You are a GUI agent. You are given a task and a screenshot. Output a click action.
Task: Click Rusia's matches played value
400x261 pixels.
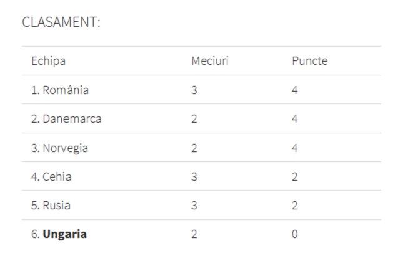pos(194,206)
